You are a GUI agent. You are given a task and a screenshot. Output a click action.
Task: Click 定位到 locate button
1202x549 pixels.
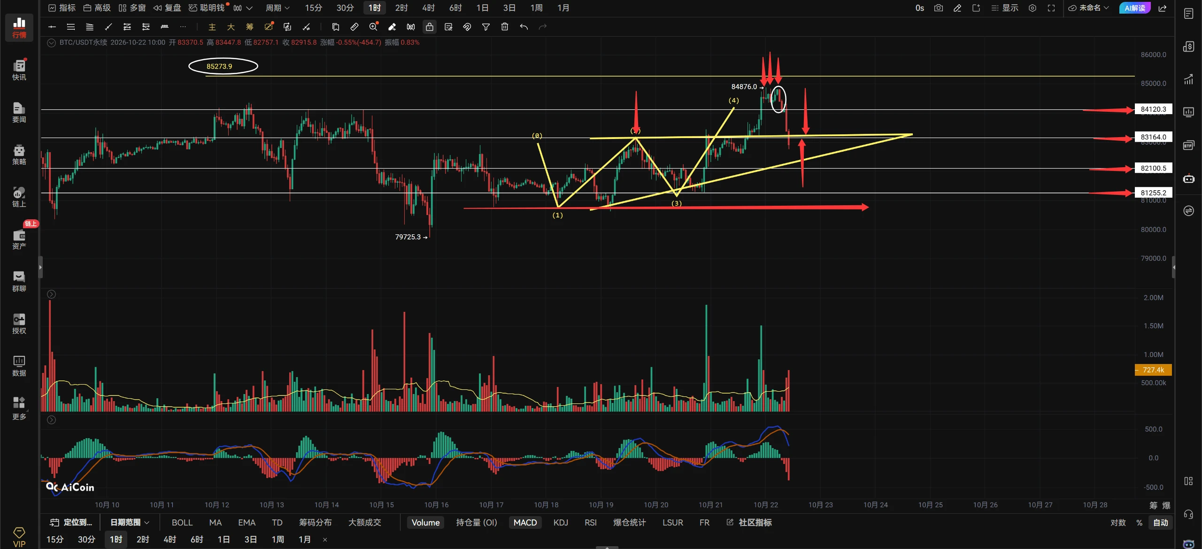pyautogui.click(x=71, y=522)
